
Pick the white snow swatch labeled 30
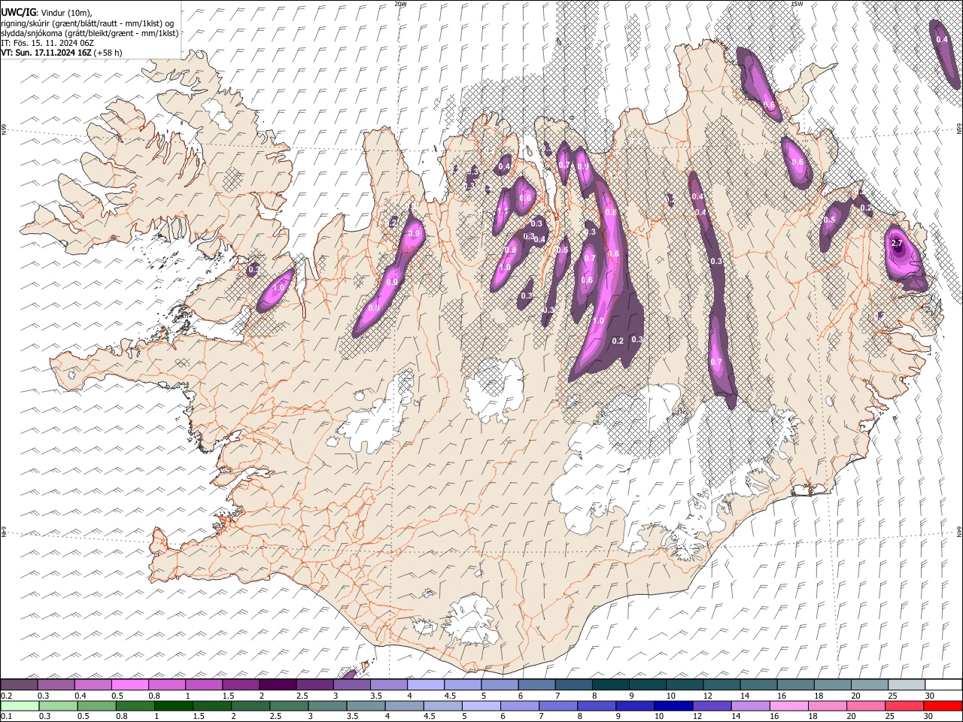point(943,684)
